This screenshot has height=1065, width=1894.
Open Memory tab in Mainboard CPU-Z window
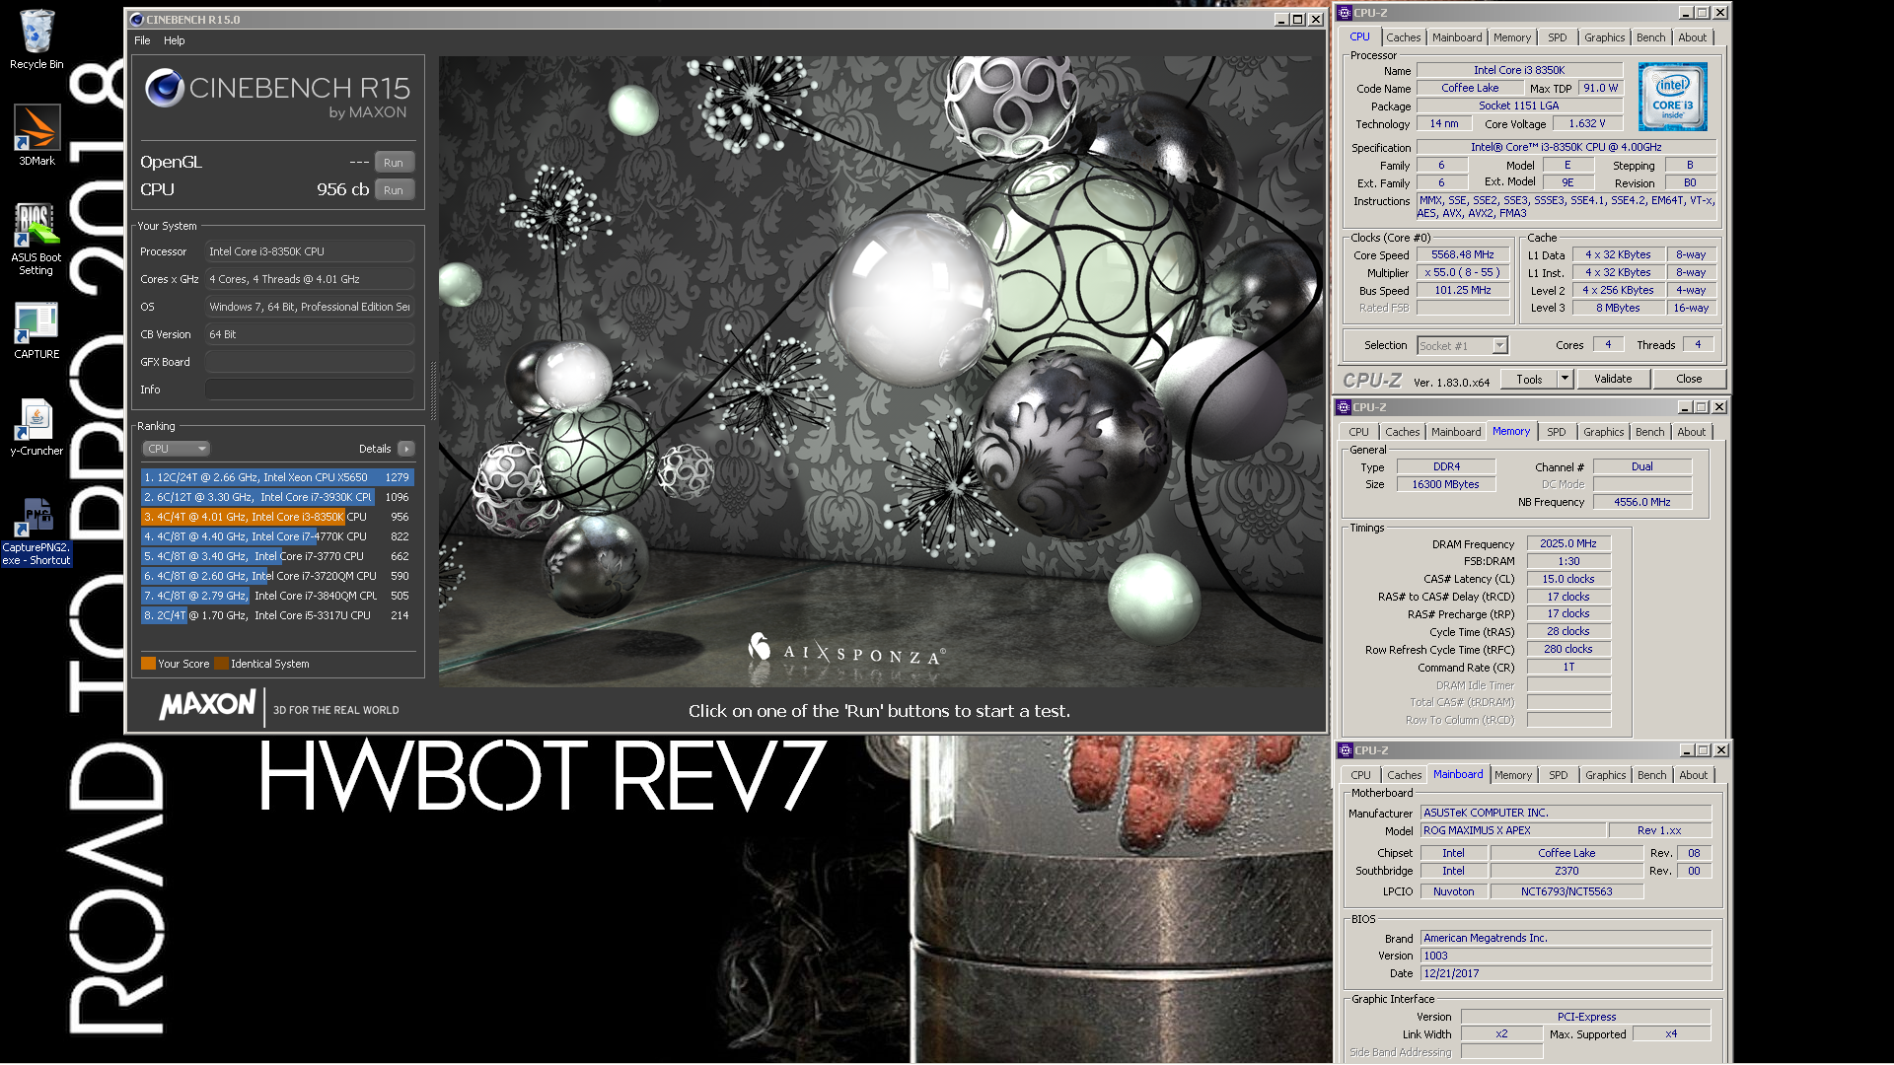1513,775
